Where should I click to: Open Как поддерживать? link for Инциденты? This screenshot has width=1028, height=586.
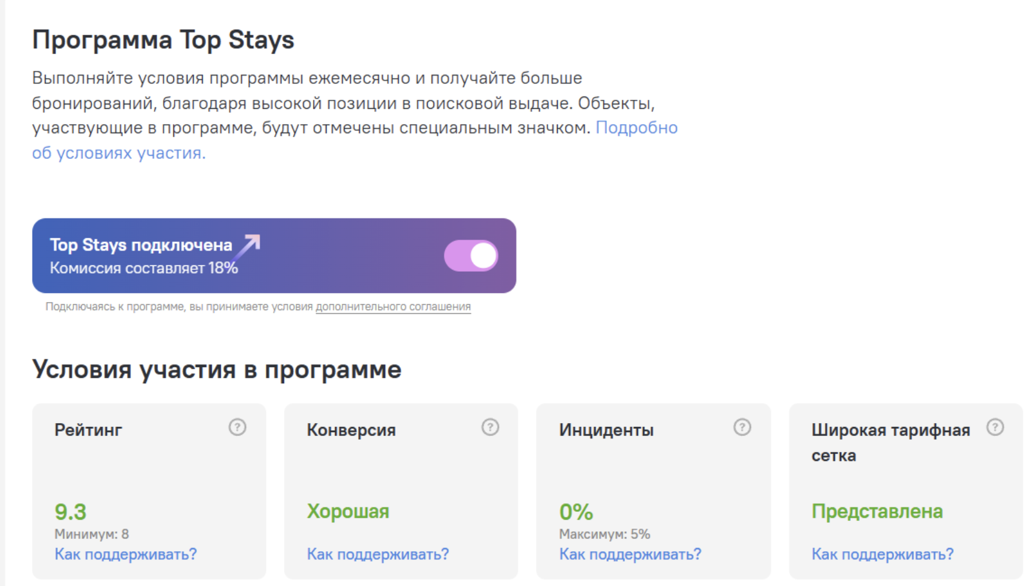tap(630, 554)
